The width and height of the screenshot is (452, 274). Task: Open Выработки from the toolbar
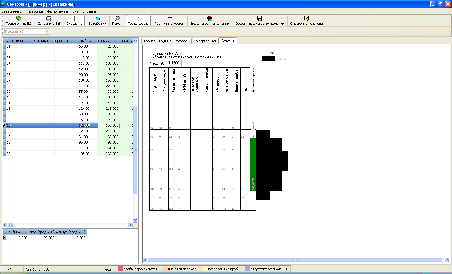(x=97, y=21)
